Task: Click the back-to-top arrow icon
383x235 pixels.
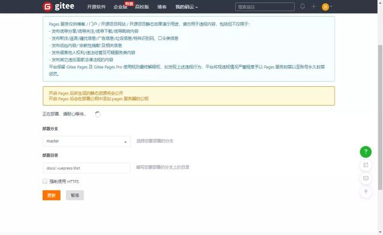Action: (366, 191)
